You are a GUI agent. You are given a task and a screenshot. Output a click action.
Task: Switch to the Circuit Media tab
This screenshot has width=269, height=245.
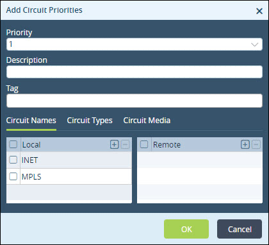coord(147,121)
